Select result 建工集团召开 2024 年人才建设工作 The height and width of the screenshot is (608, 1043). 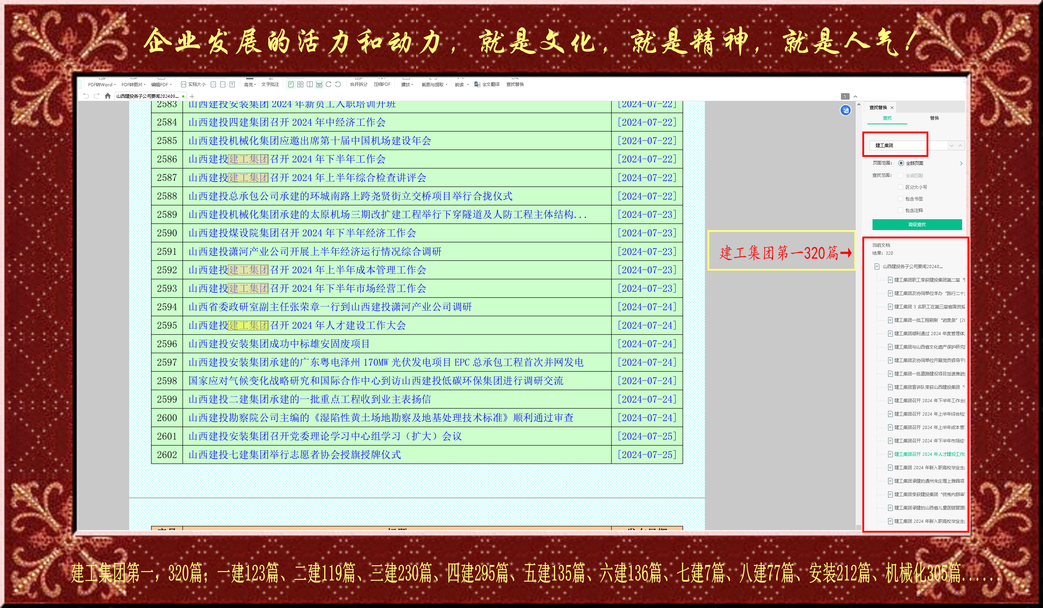(929, 454)
